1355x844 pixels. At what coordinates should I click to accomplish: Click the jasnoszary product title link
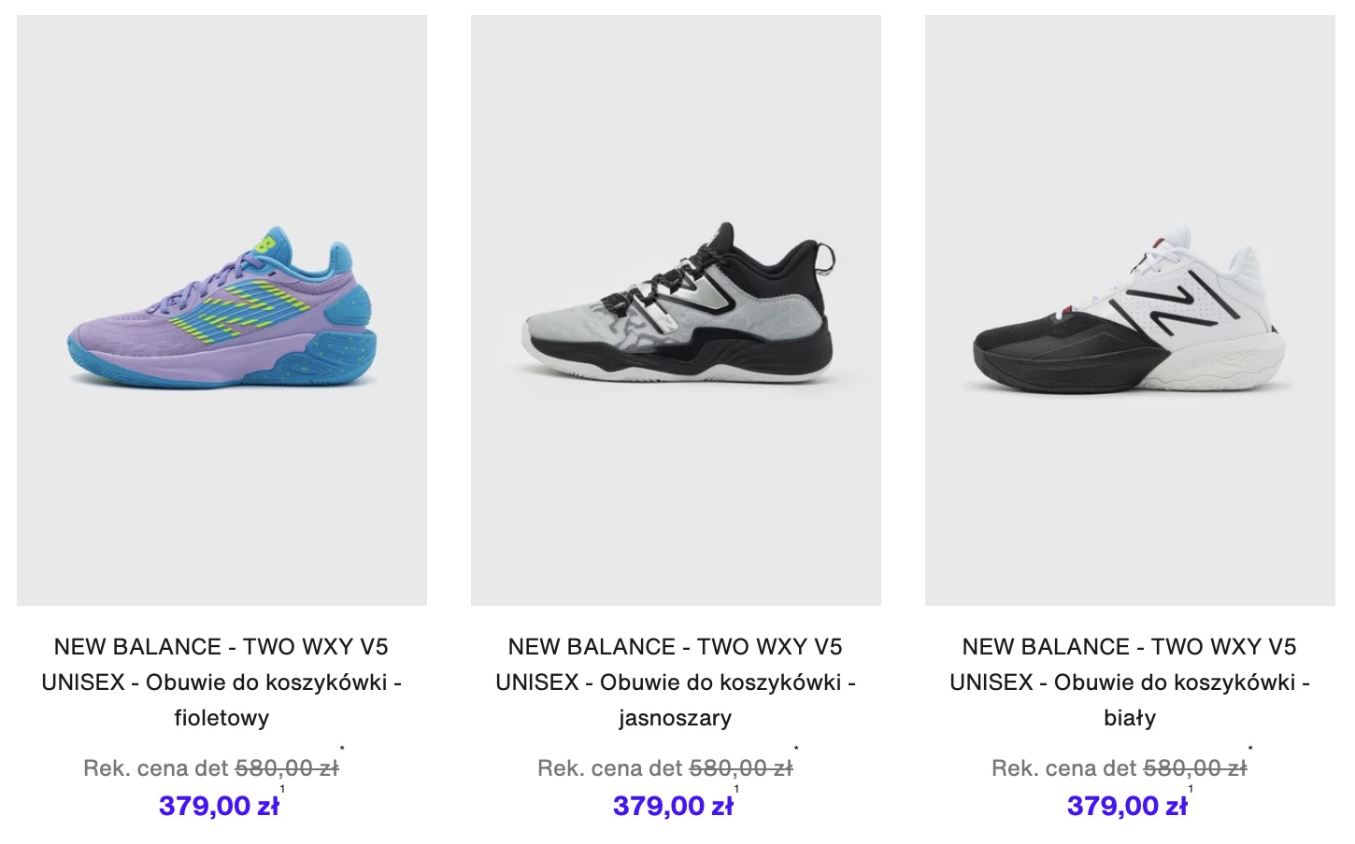pos(676,682)
